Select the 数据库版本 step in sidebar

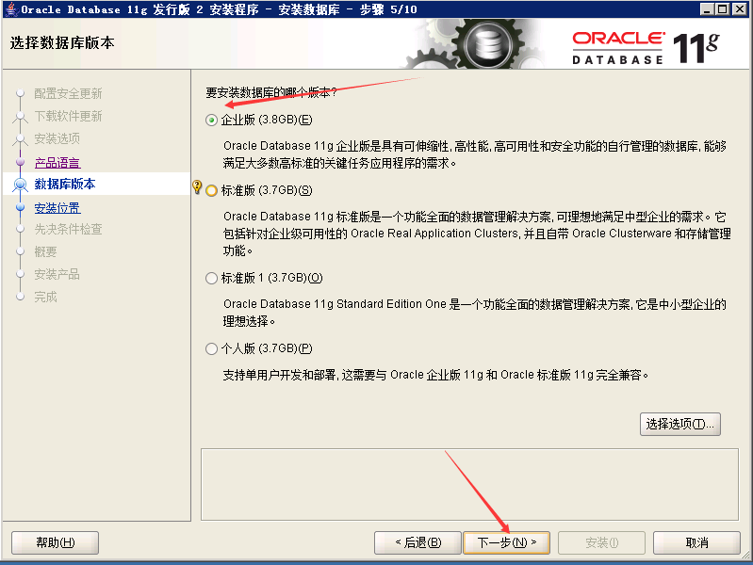[x=96, y=184]
